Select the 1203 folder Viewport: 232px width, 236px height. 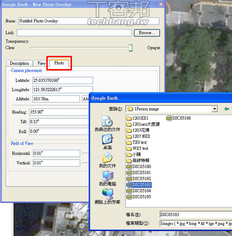138,130
